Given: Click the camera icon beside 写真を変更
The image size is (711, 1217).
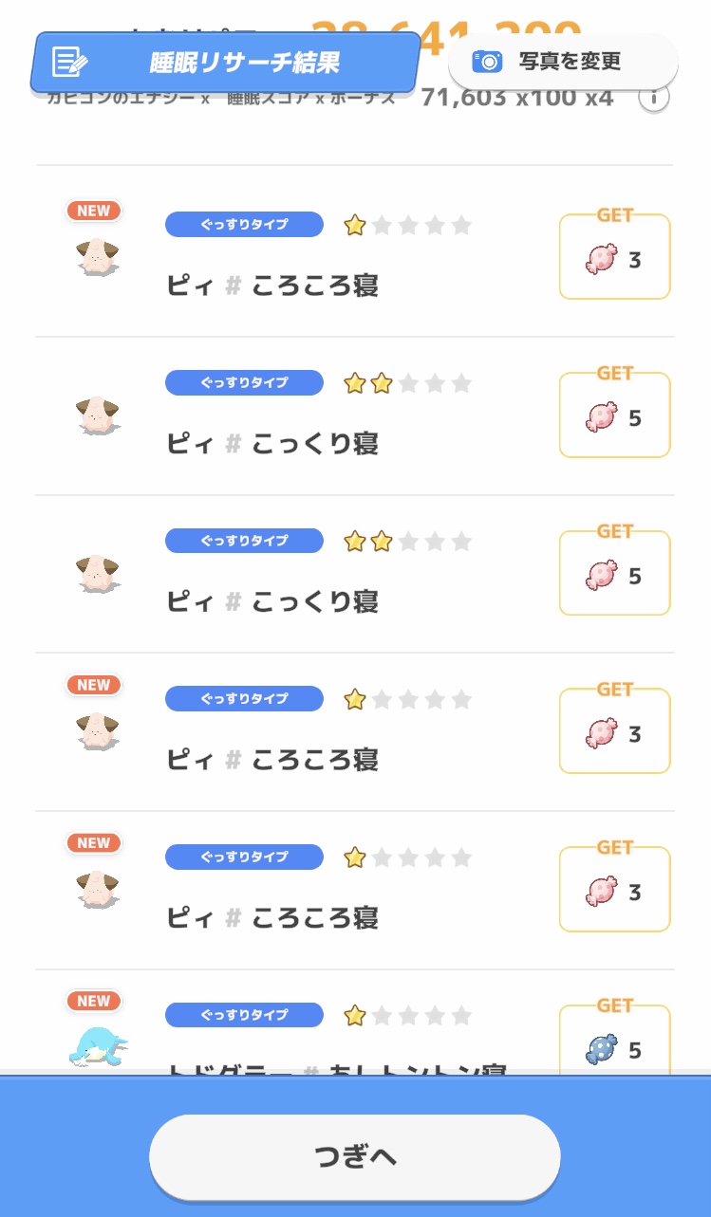Looking at the screenshot, I should point(487,62).
